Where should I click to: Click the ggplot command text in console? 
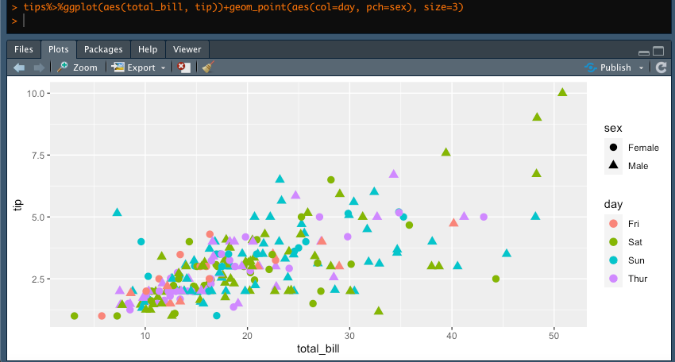coord(244,7)
